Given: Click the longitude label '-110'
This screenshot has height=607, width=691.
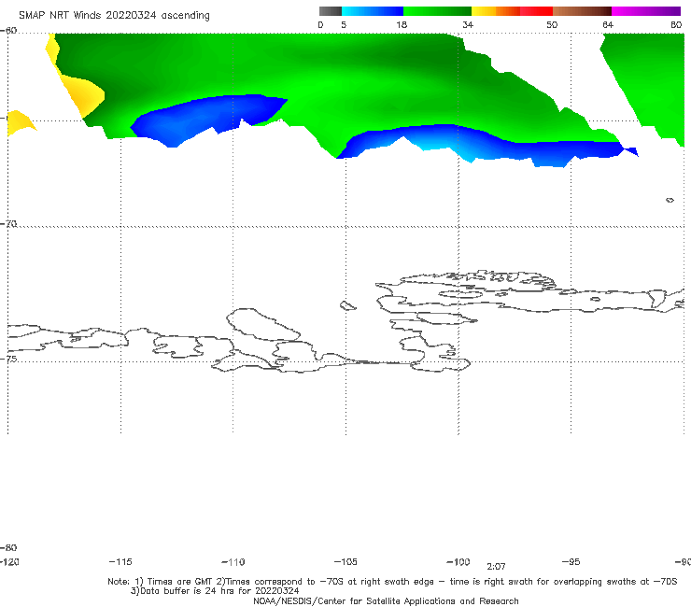Looking at the screenshot, I should [233, 562].
